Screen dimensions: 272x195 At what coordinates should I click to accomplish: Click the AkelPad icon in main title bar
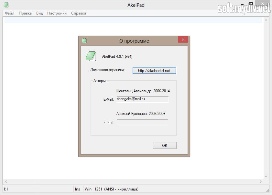(x=6, y=5)
